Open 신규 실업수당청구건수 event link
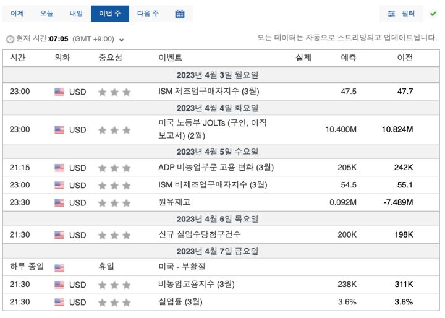The image size is (445, 318). point(200,234)
